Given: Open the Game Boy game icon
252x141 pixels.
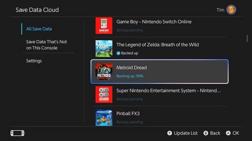Looking at the screenshot, I should pyautogui.click(x=104, y=26).
